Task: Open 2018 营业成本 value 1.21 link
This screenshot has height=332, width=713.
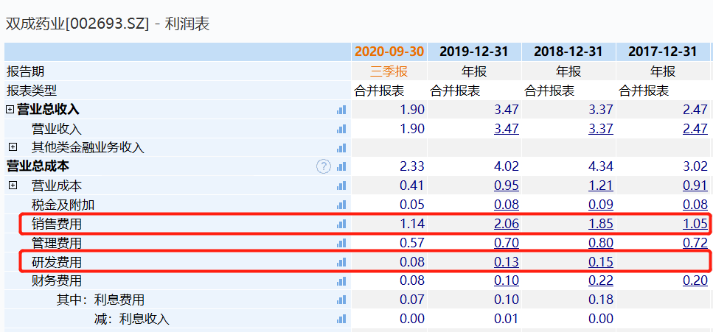Action: click(600, 186)
